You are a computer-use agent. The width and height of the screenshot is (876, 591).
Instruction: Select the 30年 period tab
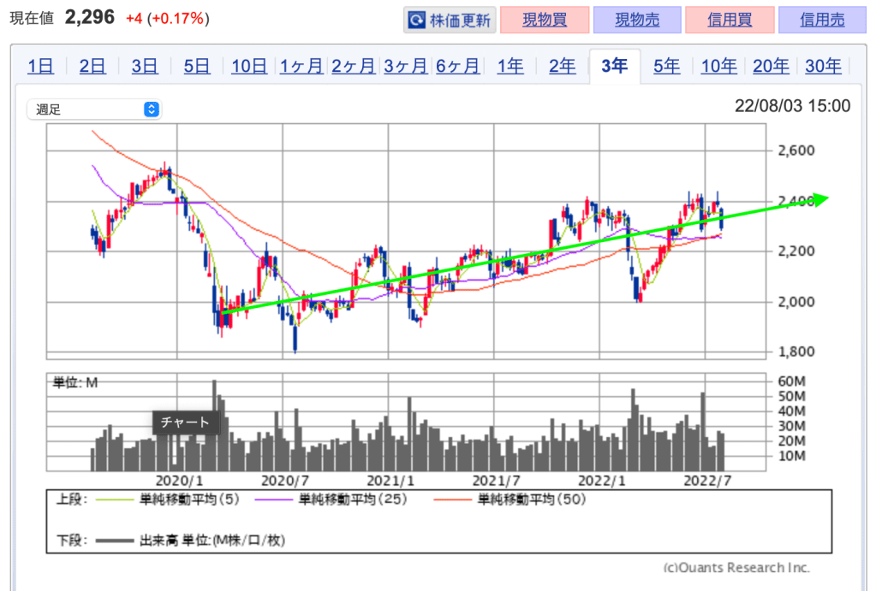point(823,67)
